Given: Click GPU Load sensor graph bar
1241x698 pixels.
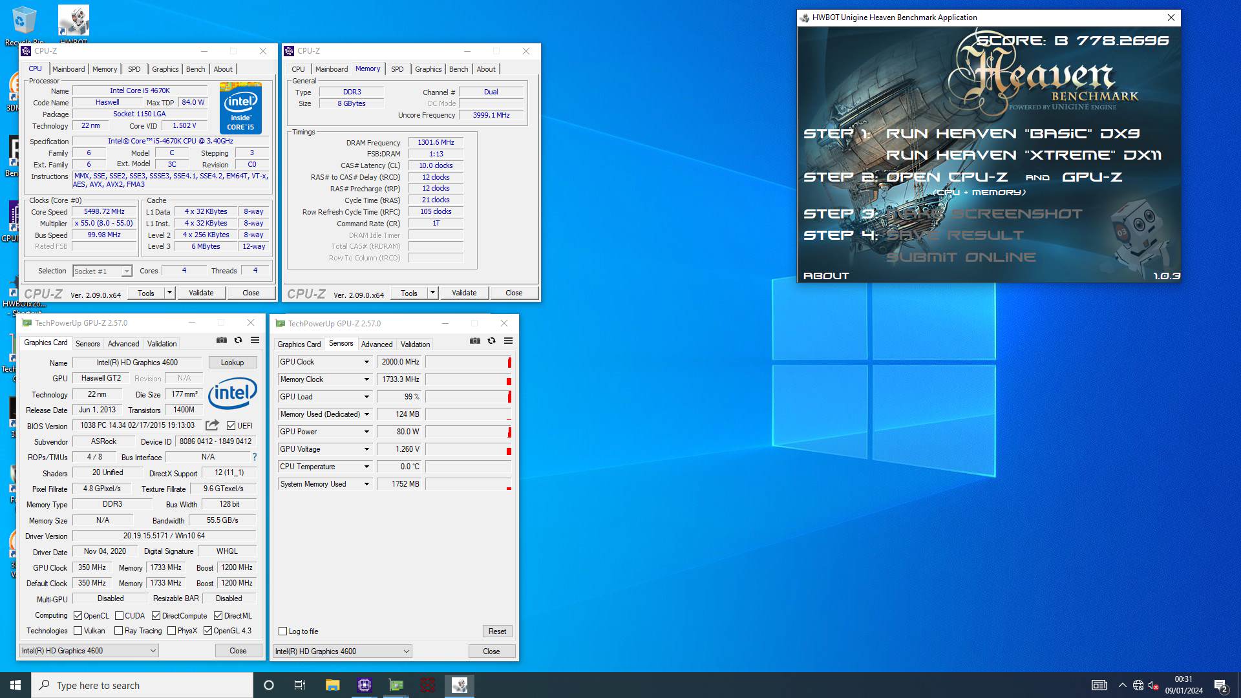Looking at the screenshot, I should [x=468, y=397].
